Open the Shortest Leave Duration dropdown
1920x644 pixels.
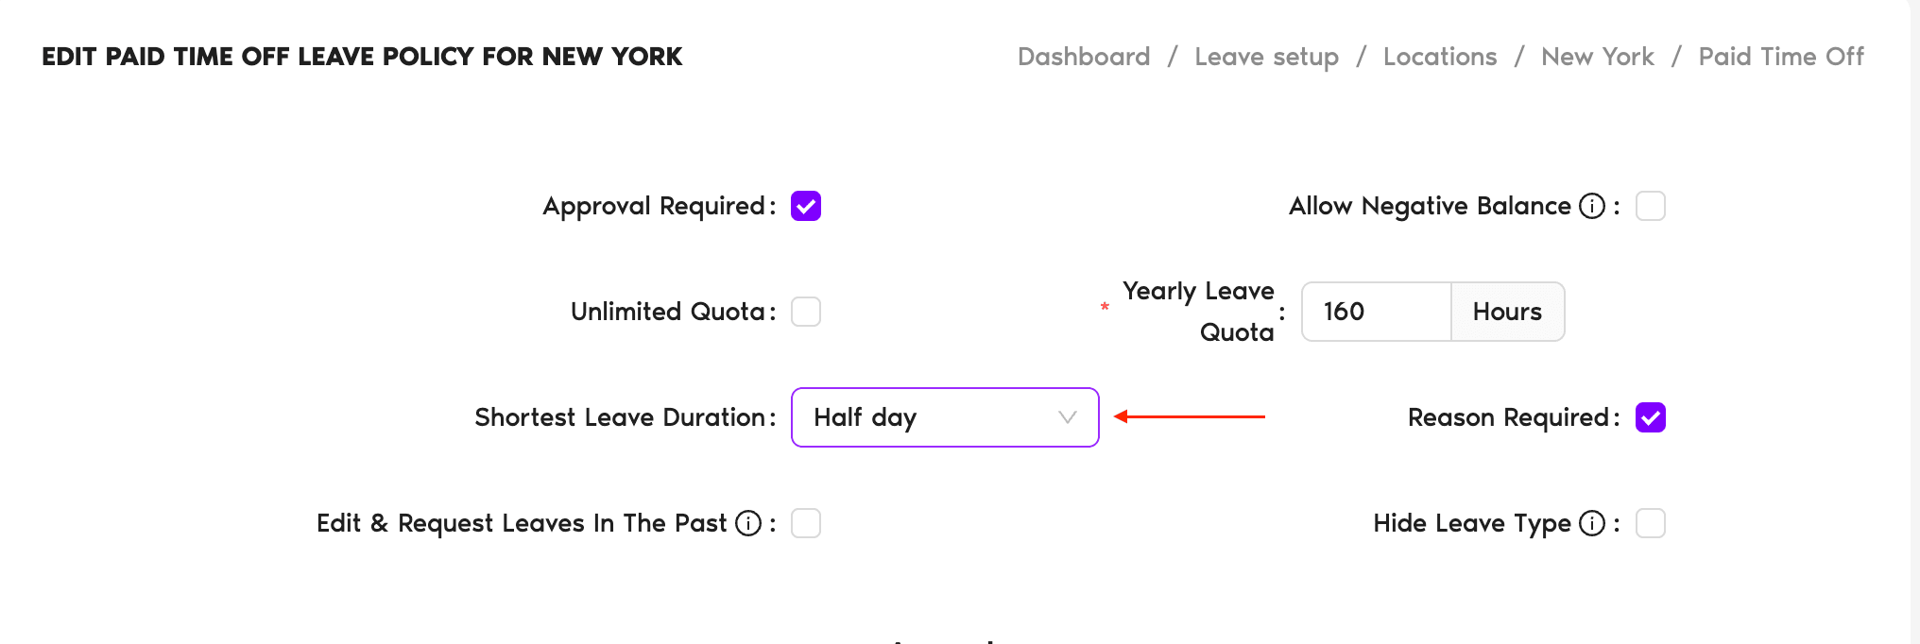[x=944, y=417]
